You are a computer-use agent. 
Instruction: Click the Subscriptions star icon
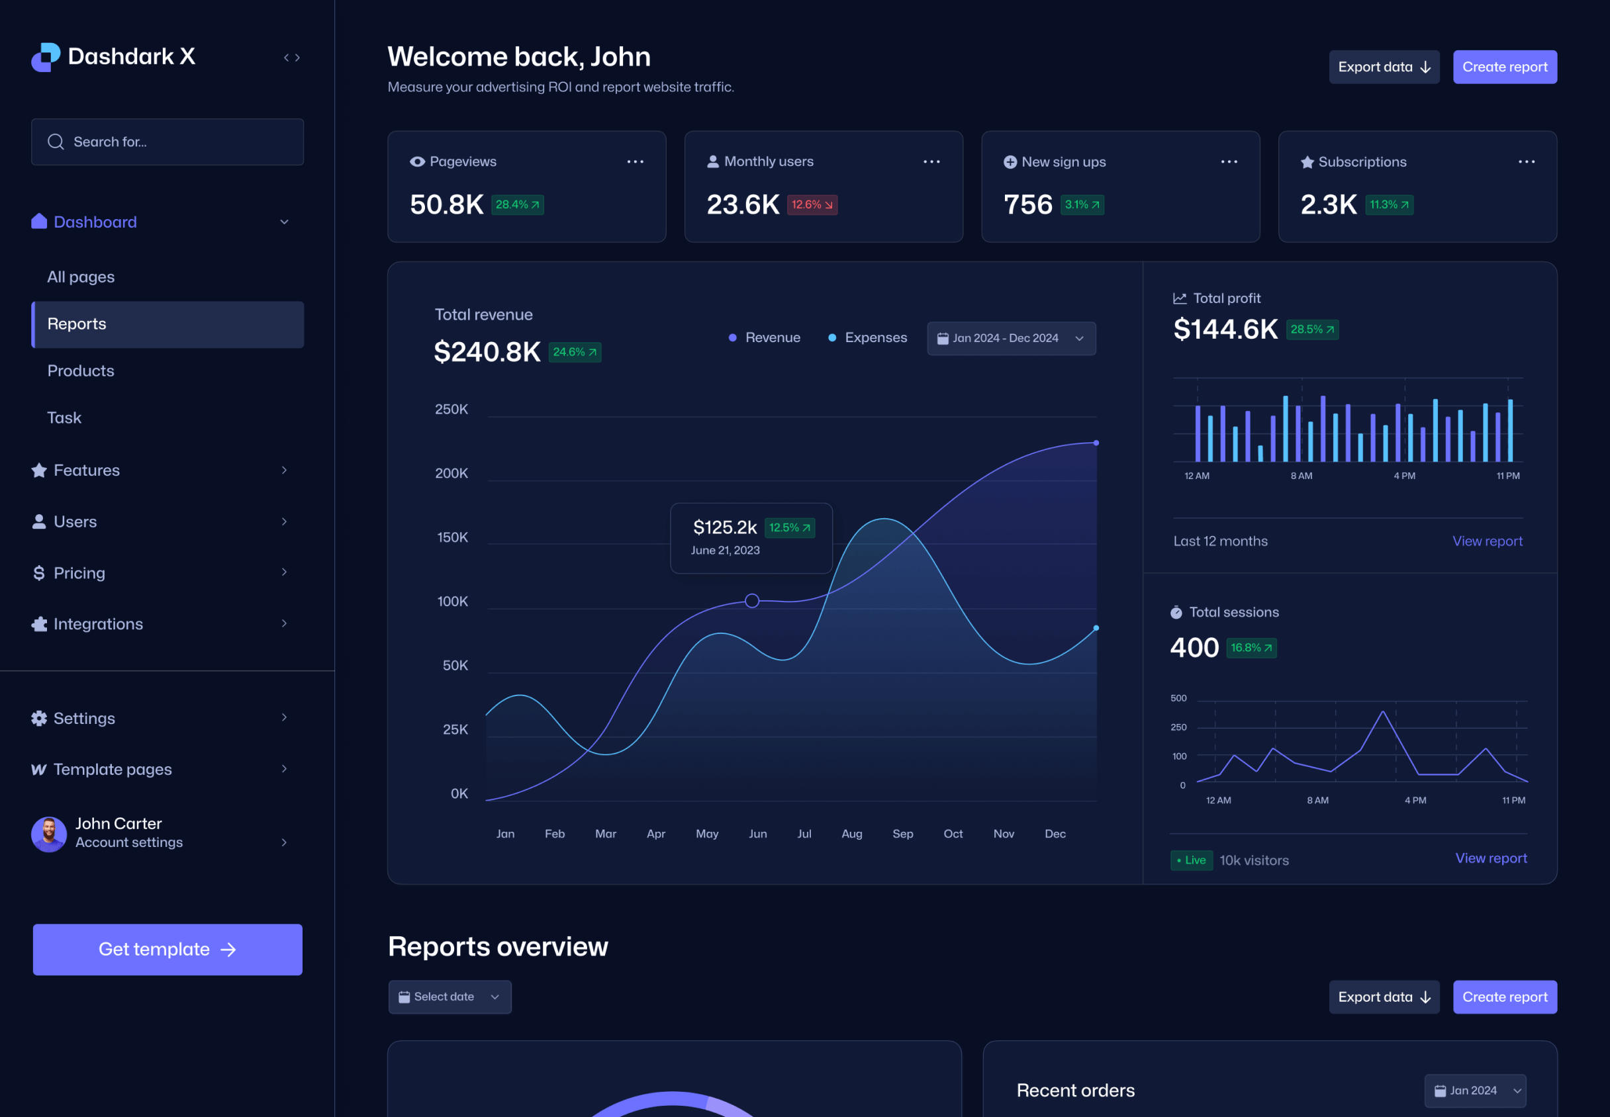(1305, 161)
